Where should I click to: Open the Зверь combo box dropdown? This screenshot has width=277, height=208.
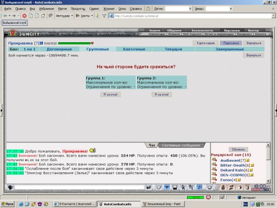[x=231, y=9]
